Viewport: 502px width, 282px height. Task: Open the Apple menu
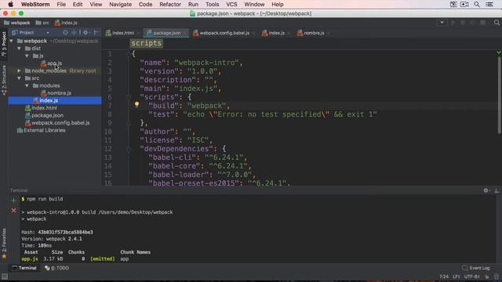tap(10, 5)
